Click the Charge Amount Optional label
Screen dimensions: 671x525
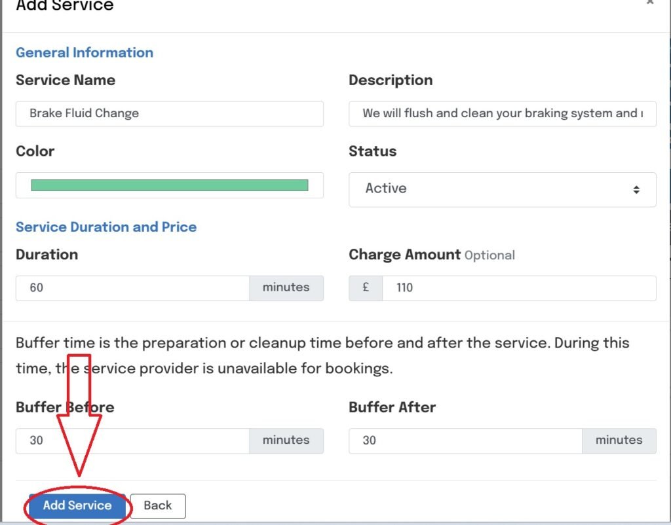432,255
